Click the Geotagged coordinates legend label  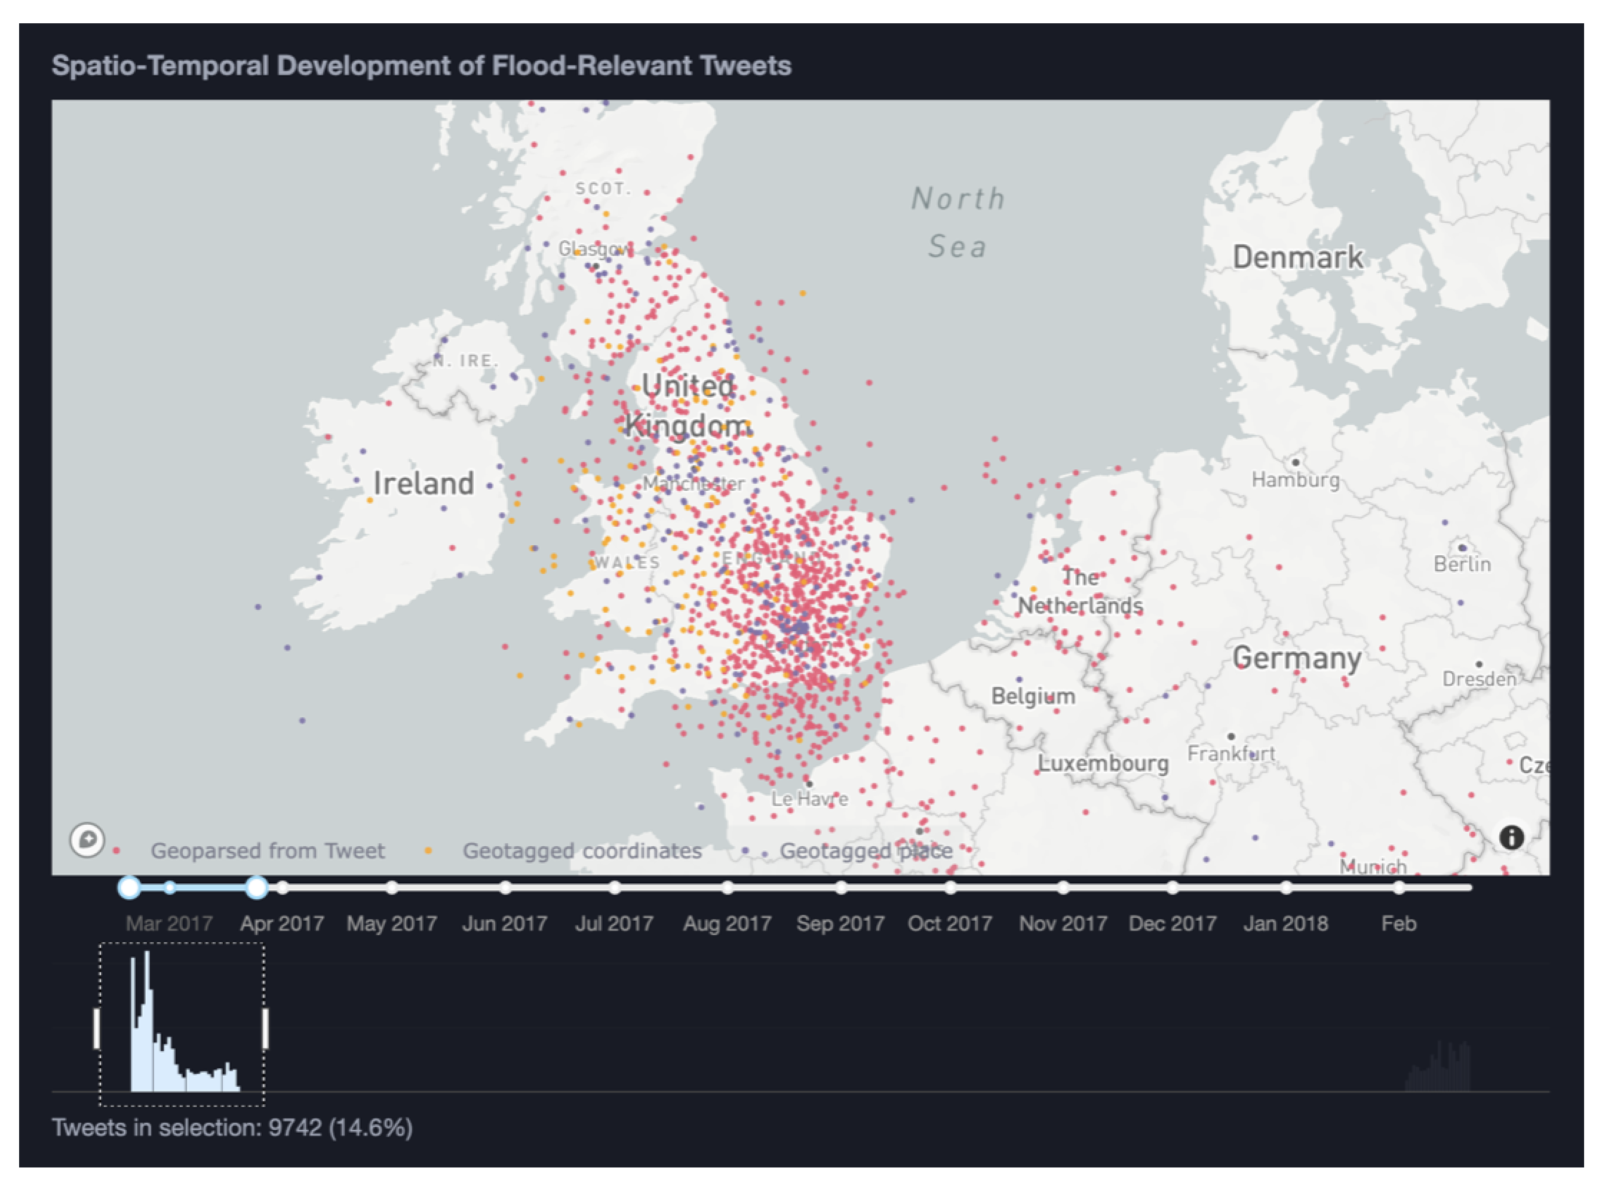tap(582, 851)
